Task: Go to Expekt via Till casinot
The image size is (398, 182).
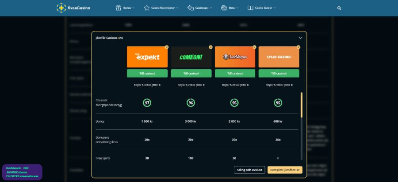Action: (x=147, y=73)
